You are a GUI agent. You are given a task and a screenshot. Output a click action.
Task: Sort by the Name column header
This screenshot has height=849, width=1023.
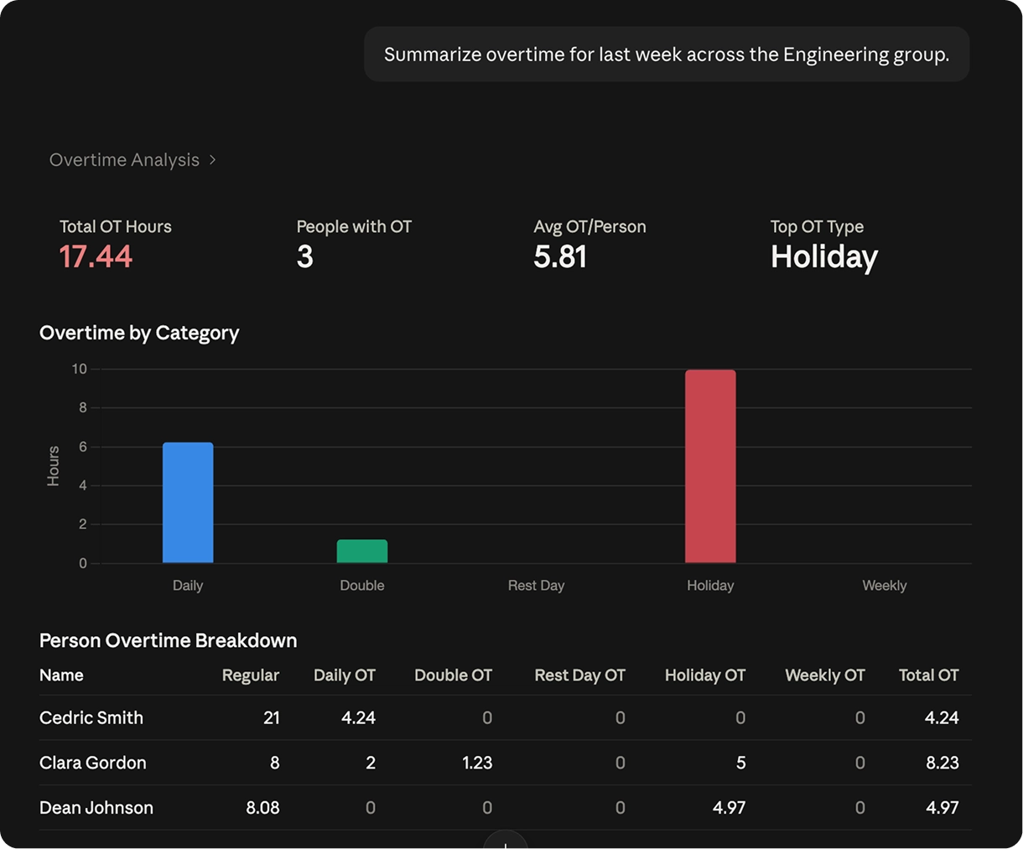[x=61, y=676]
